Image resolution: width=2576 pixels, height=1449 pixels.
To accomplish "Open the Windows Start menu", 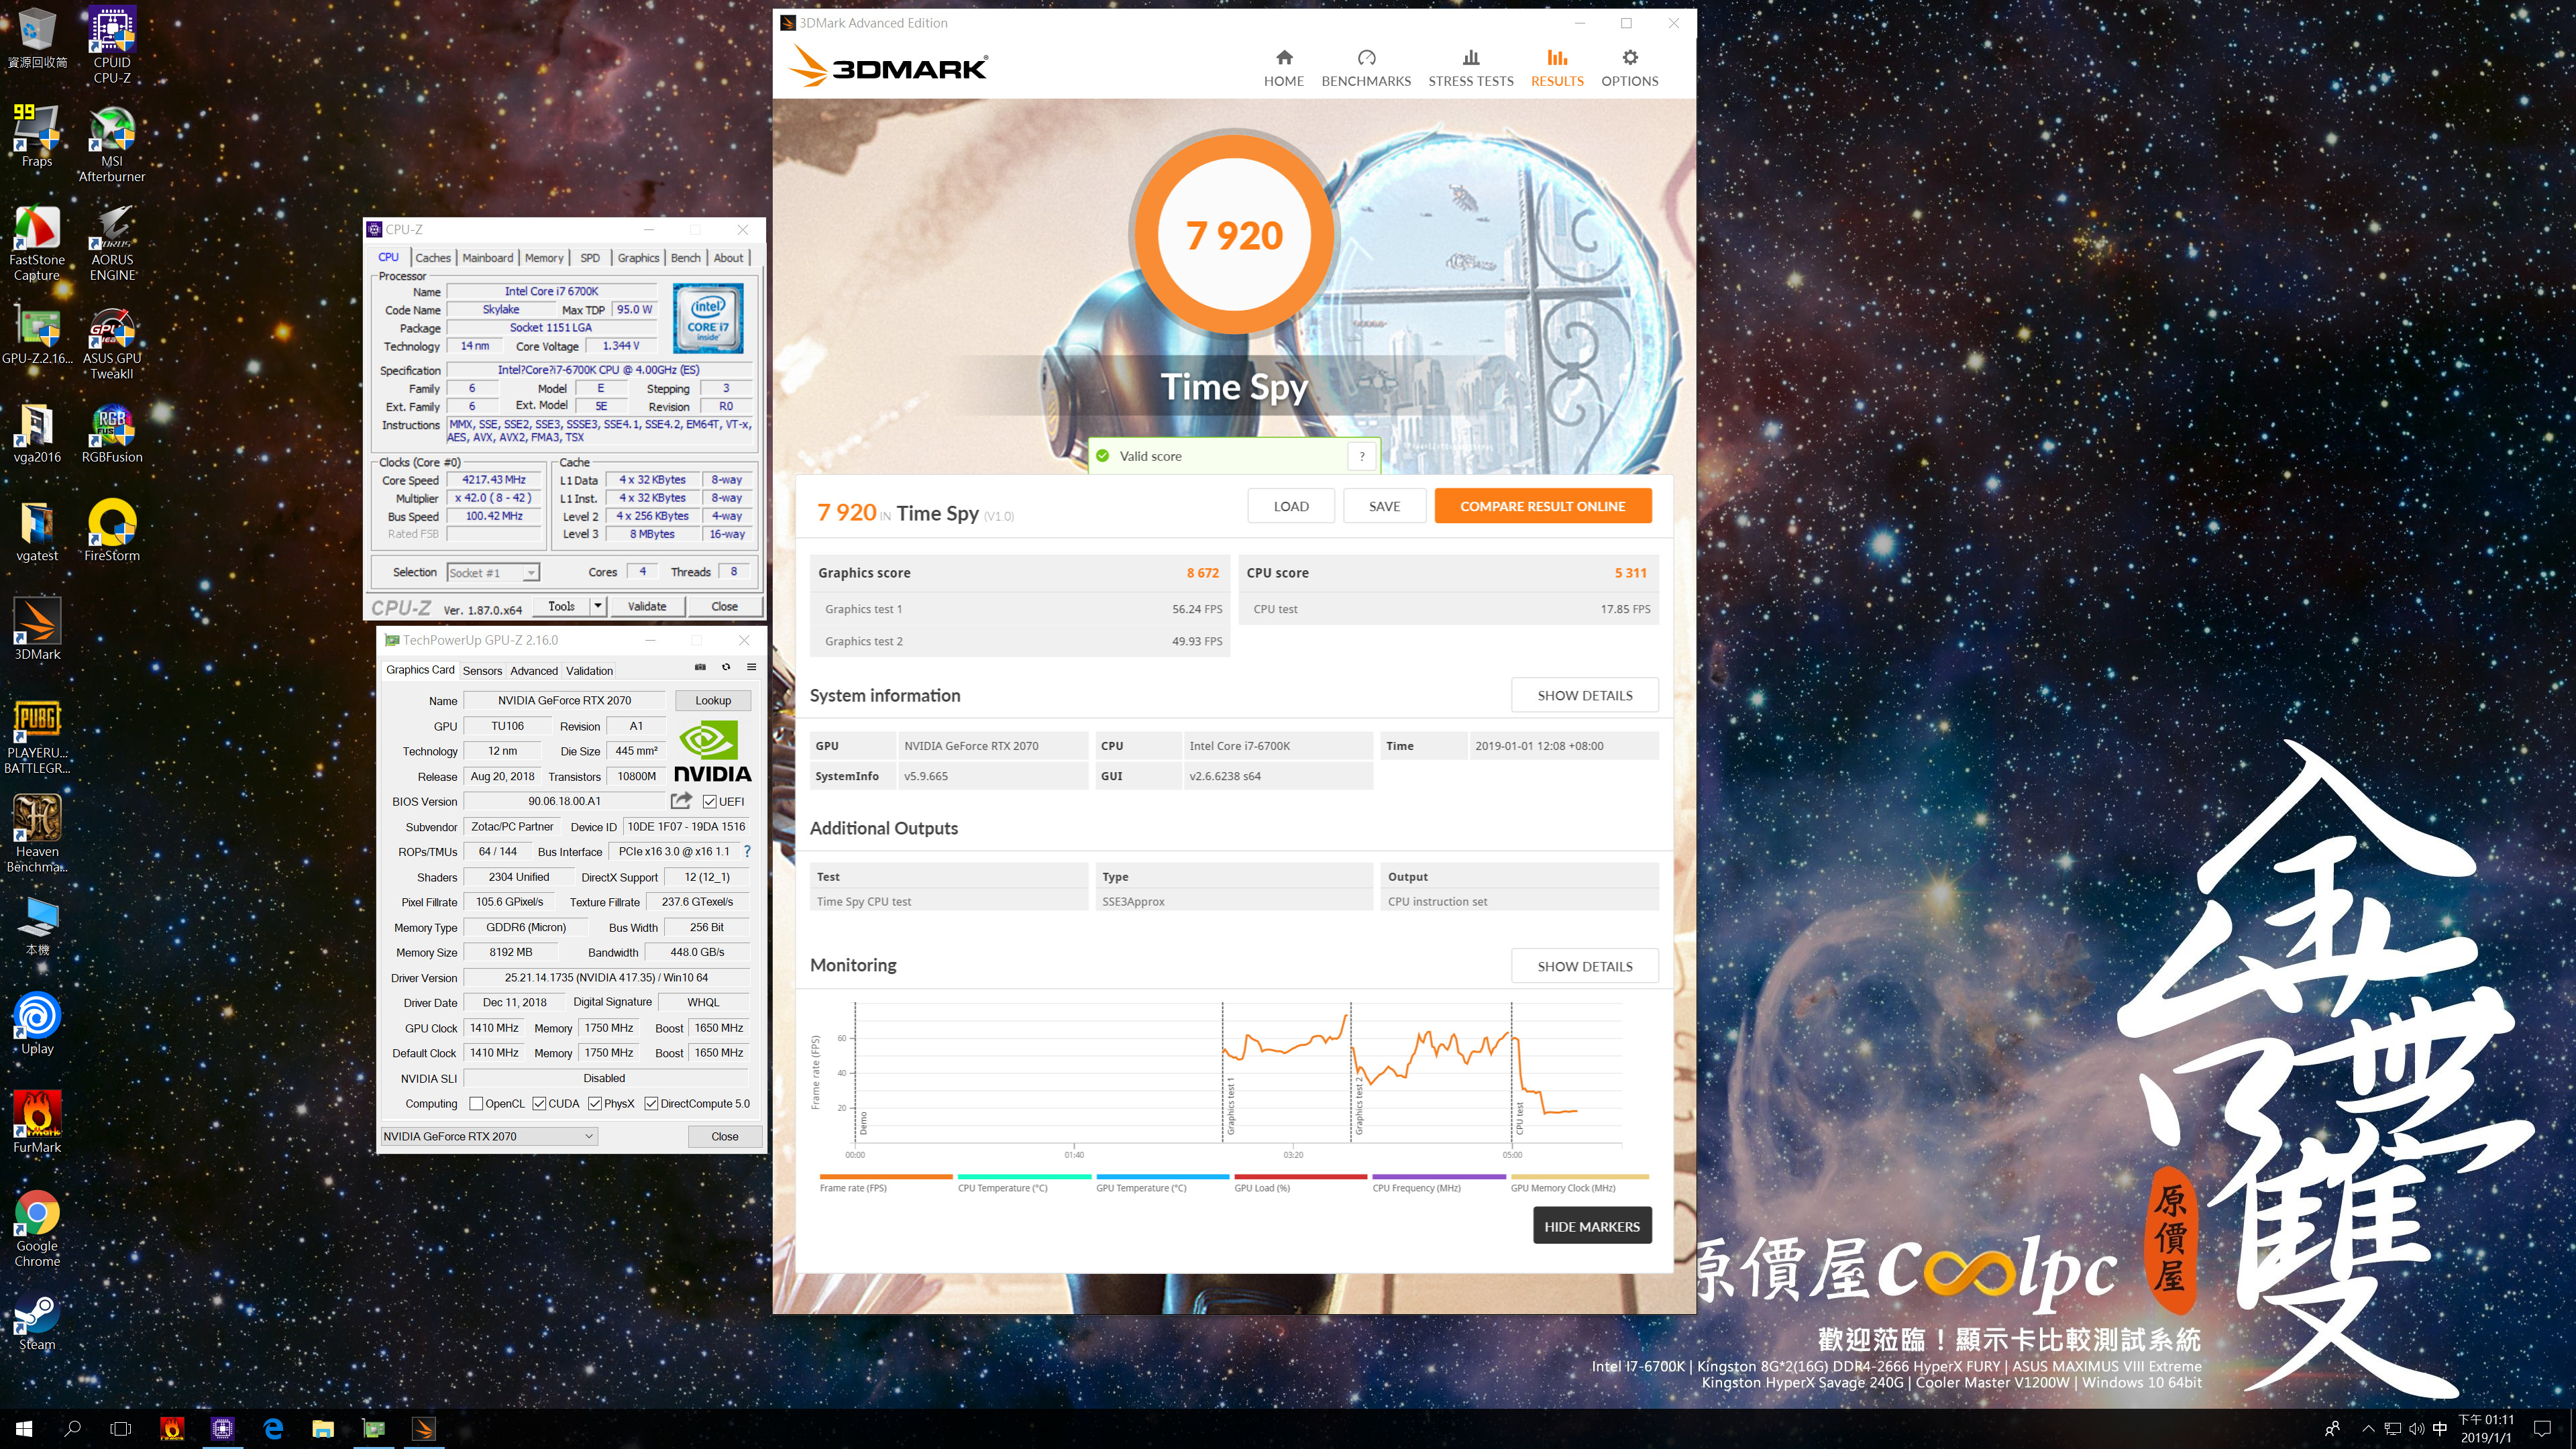I will [x=24, y=1429].
